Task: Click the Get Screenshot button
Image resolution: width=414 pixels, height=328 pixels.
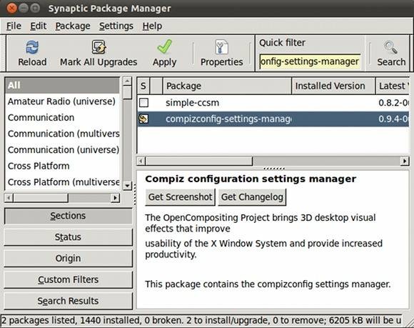Action: point(180,197)
